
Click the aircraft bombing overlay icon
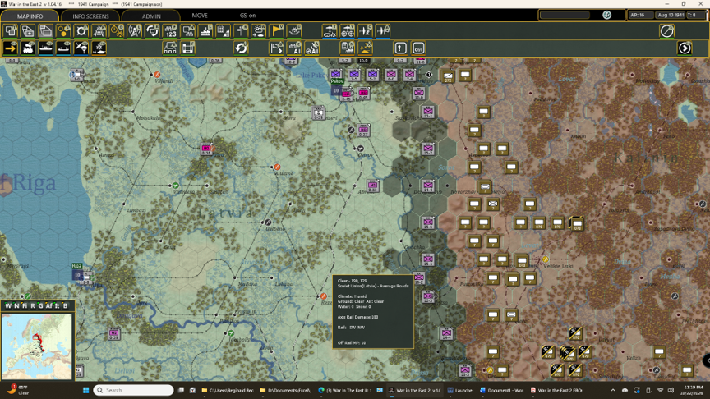click(x=365, y=31)
